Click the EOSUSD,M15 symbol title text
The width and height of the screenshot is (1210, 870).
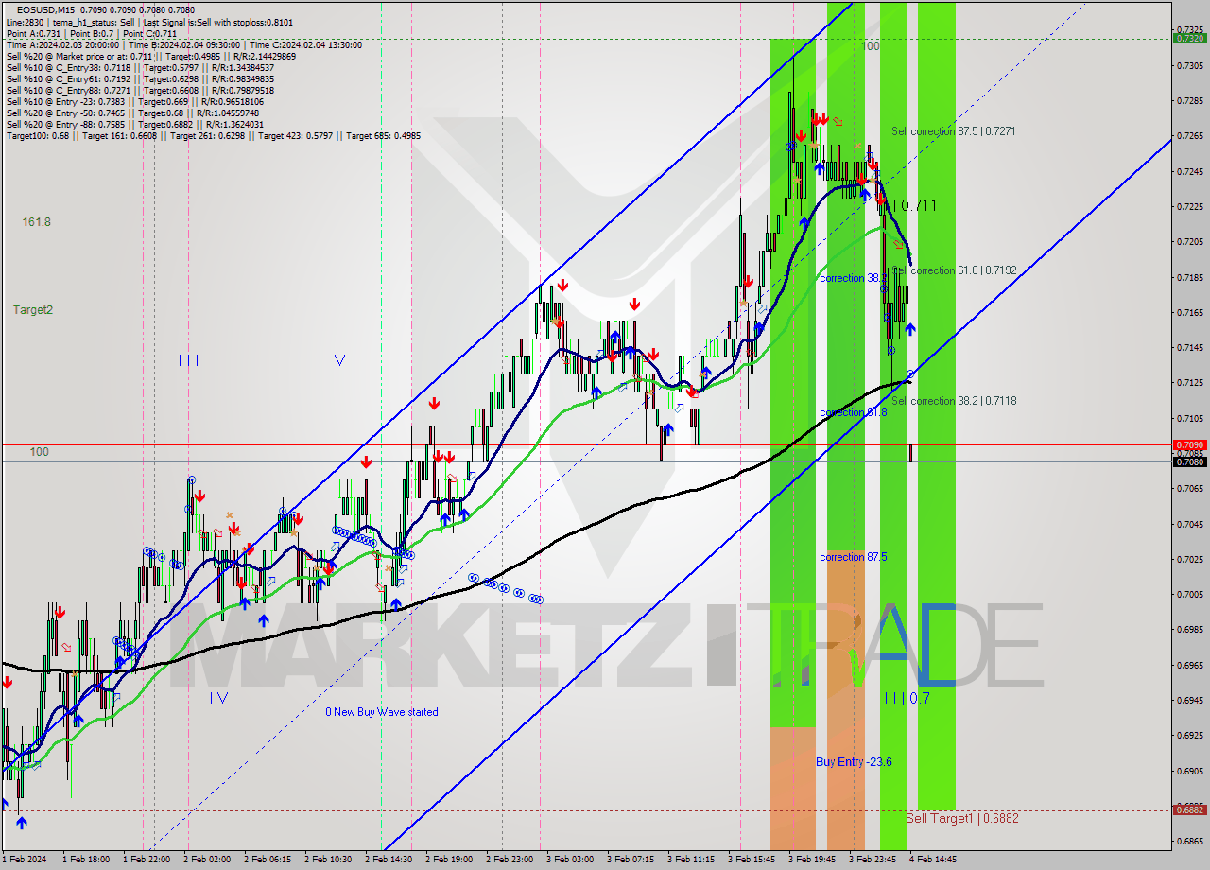[44, 10]
